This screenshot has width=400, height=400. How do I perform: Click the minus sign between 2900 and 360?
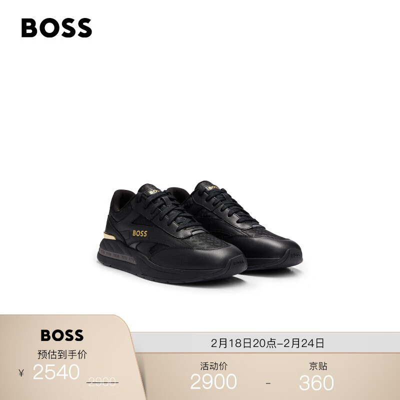268,383
